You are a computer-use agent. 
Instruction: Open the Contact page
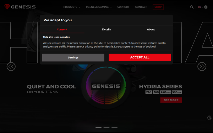141,7
